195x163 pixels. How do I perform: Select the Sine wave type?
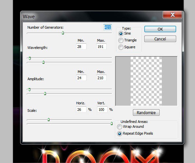click(x=121, y=33)
